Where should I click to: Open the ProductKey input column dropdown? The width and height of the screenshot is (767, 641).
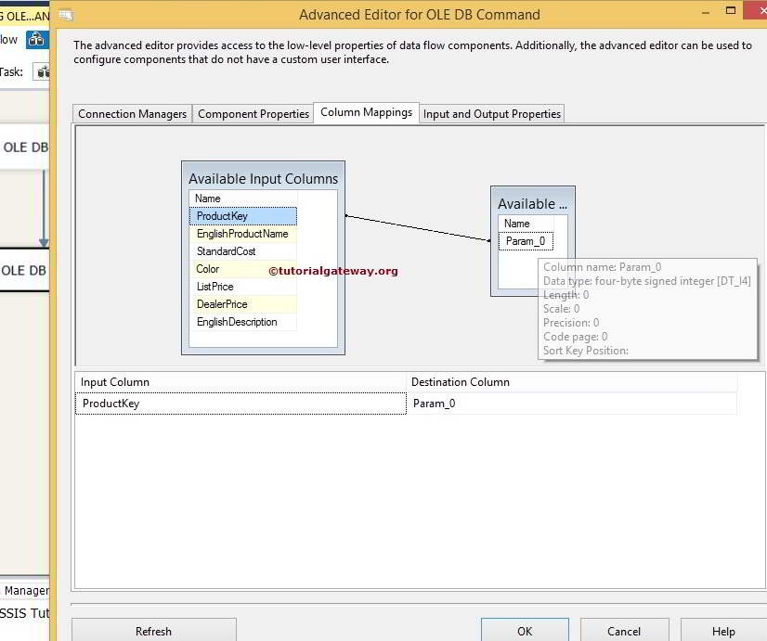[x=240, y=404]
